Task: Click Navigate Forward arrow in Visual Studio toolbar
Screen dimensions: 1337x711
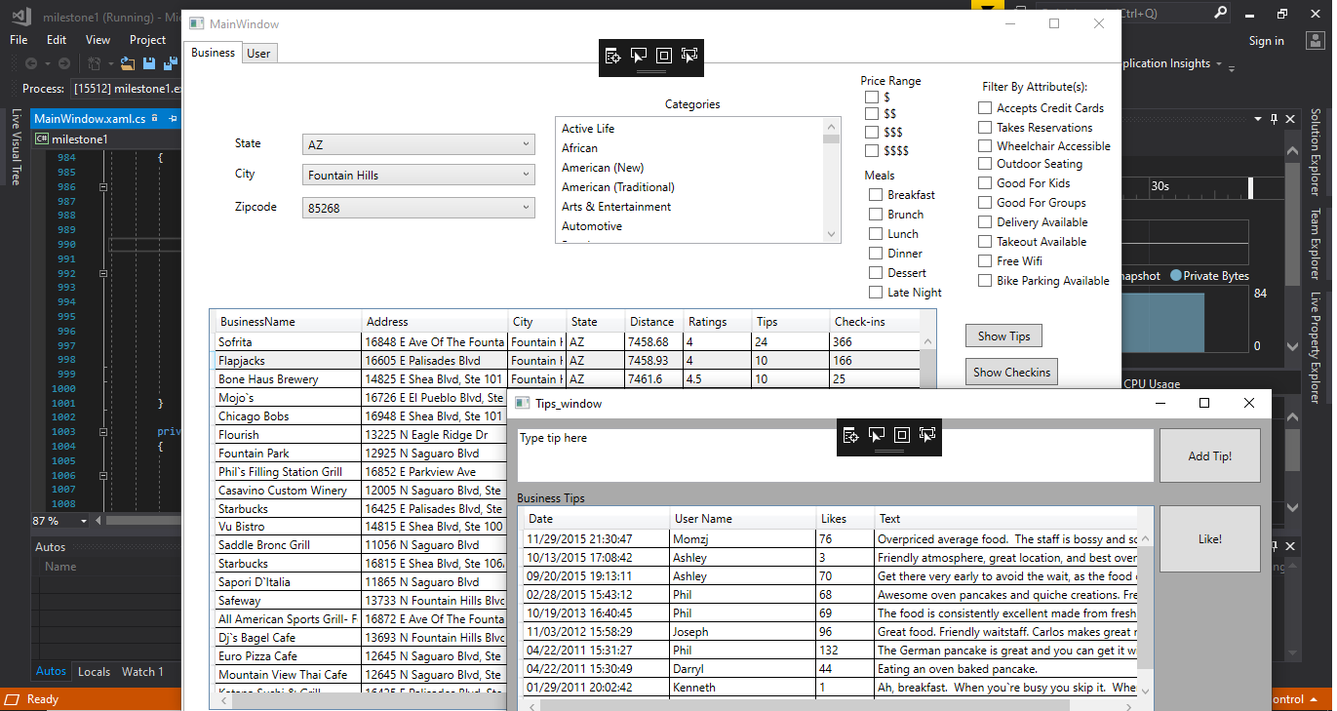Action: pyautogui.click(x=63, y=63)
